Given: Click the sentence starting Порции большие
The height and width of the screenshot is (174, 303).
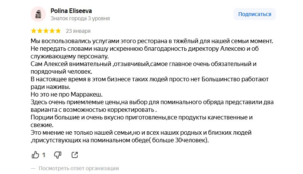Looking at the screenshot, I should [142, 121].
